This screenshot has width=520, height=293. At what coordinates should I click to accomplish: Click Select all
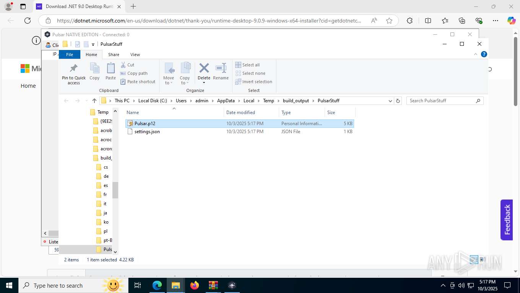point(247,65)
